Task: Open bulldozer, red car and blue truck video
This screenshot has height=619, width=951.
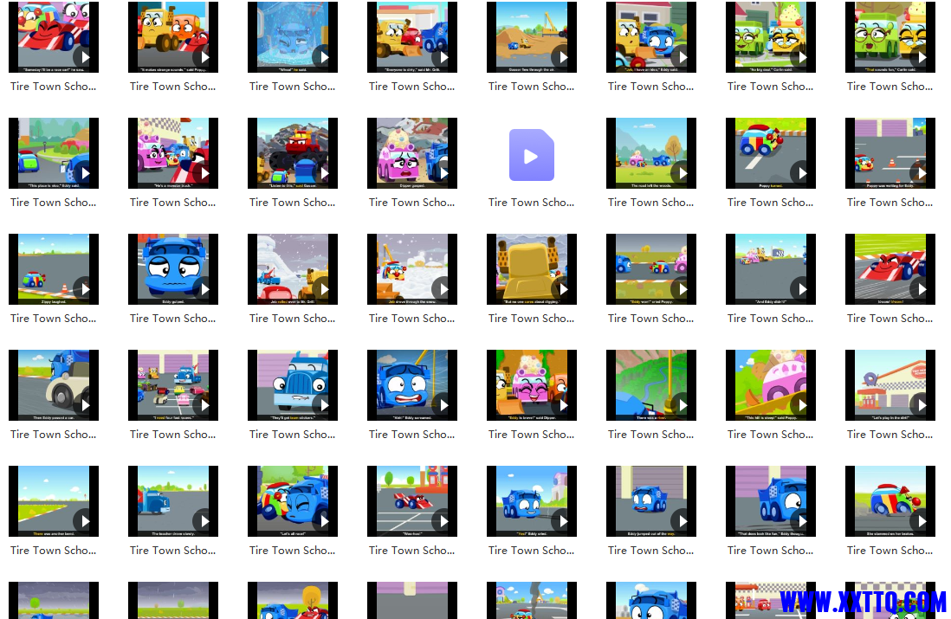Action: [411, 37]
